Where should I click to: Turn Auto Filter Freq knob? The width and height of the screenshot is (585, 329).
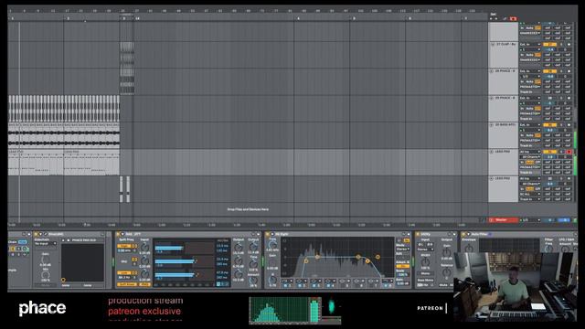[548, 248]
